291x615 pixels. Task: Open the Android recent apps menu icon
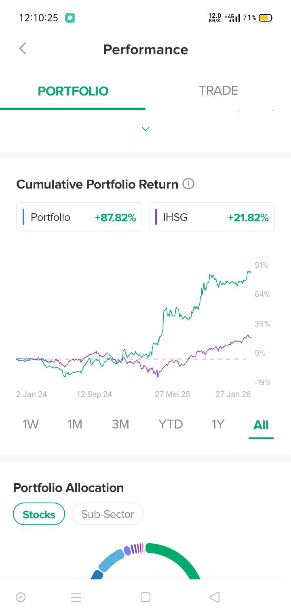coord(76,597)
